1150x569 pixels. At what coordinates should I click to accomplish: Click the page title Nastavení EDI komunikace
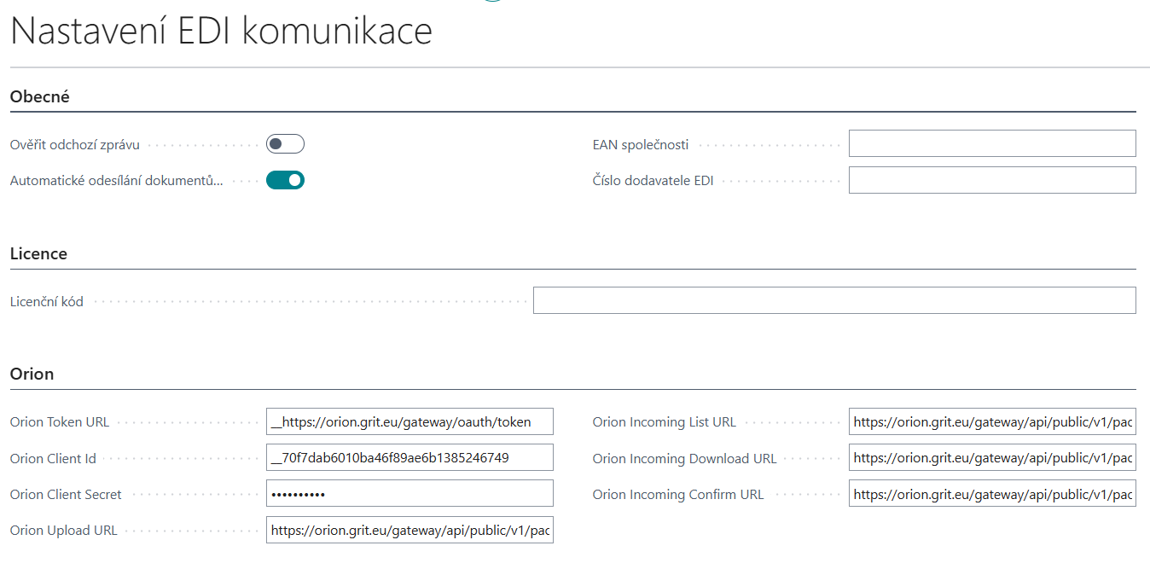222,32
